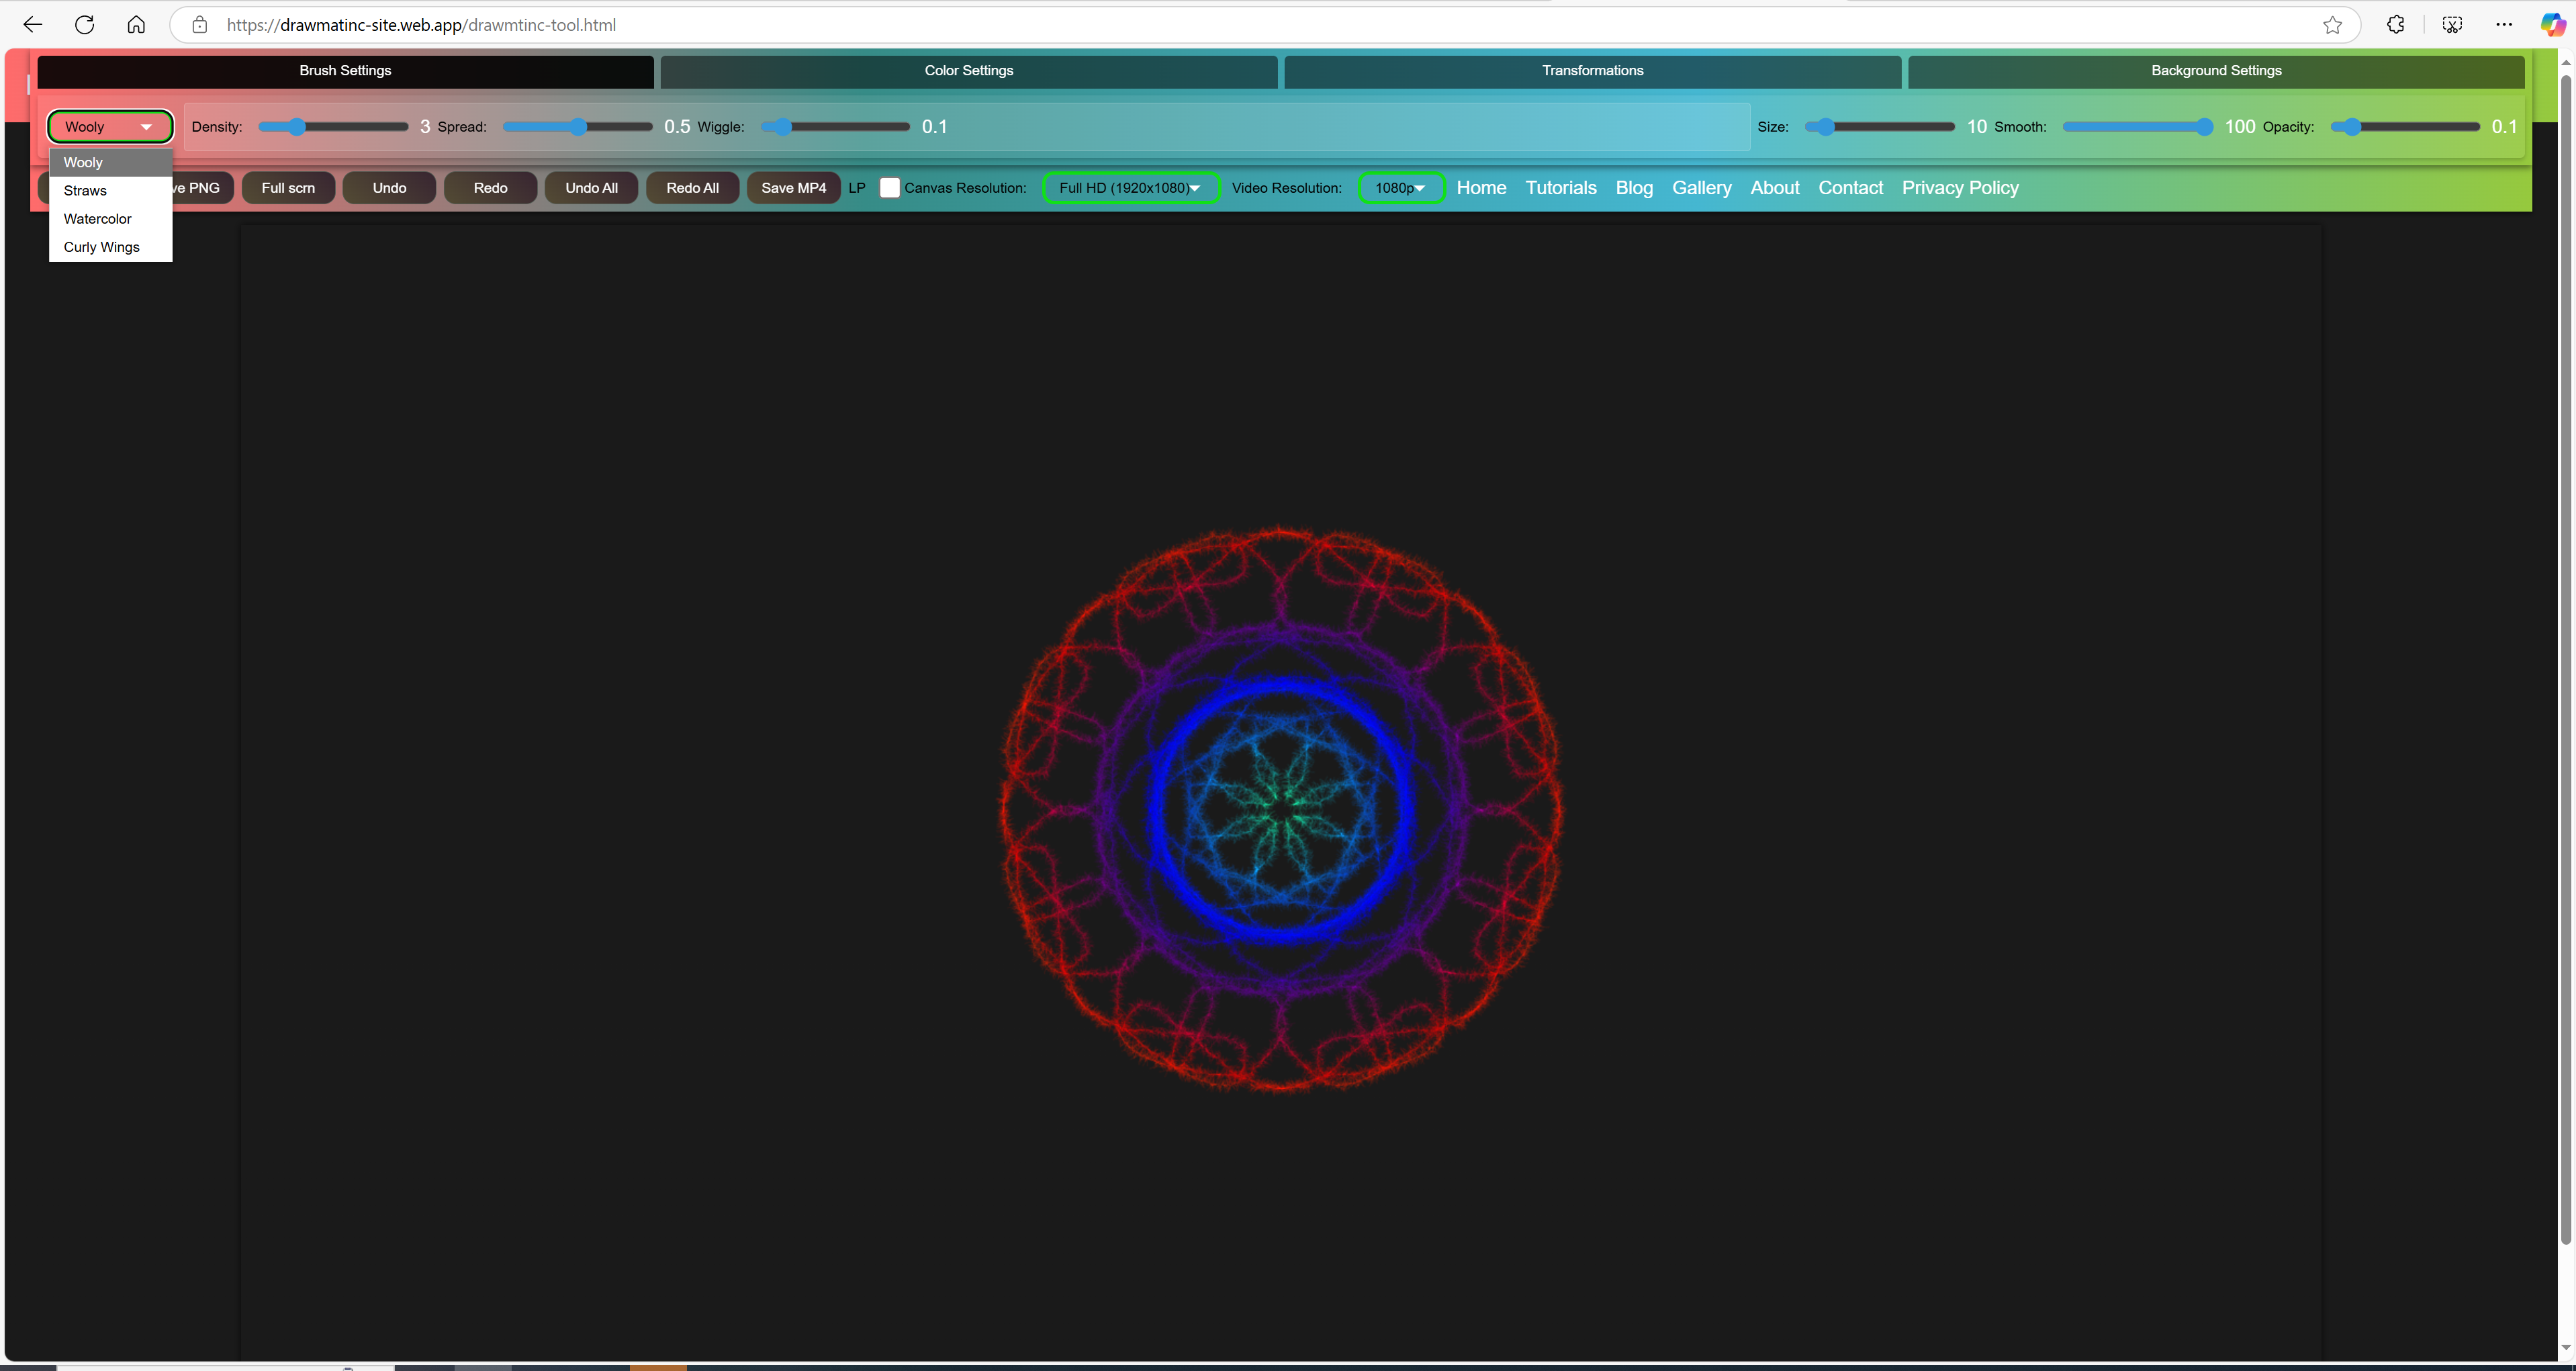Viewport: 2576px width, 1371px height.
Task: Adjust the Wiggle slider
Action: (835, 127)
